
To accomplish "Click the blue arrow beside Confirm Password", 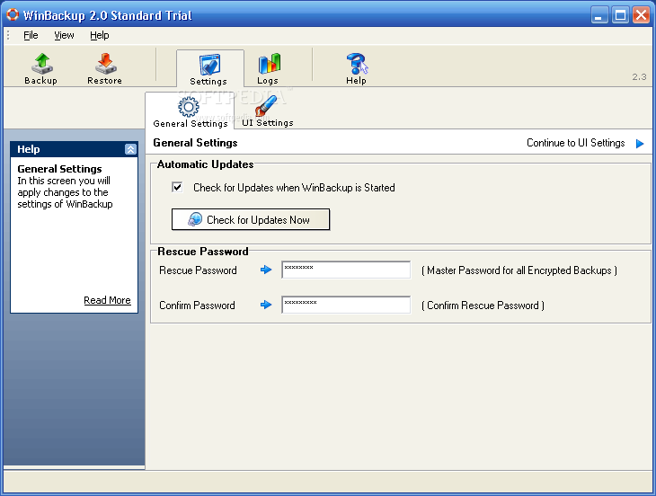I will pos(266,305).
